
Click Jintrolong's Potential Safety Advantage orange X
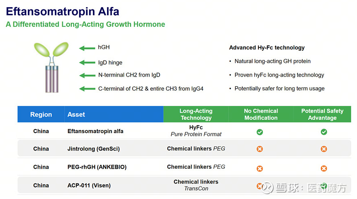[324, 149]
